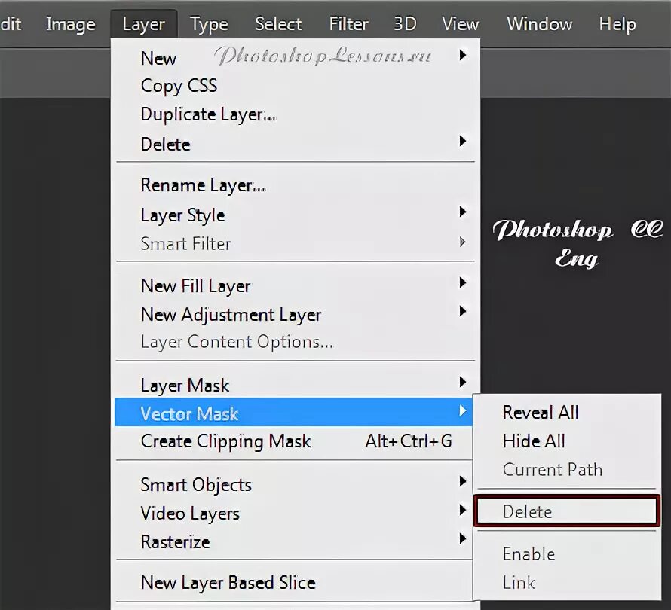
Task: Open the Select menu
Action: pos(278,24)
